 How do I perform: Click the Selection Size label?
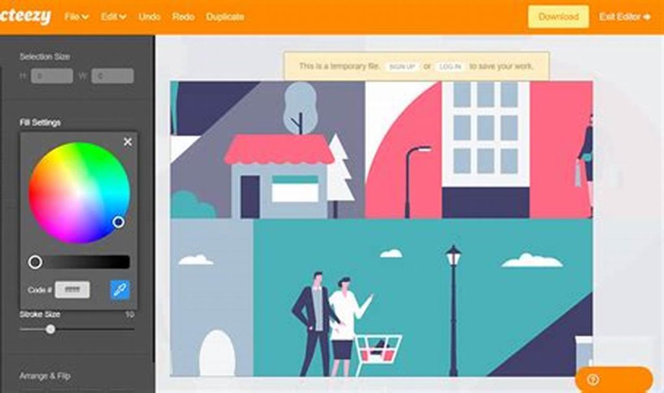[x=45, y=56]
